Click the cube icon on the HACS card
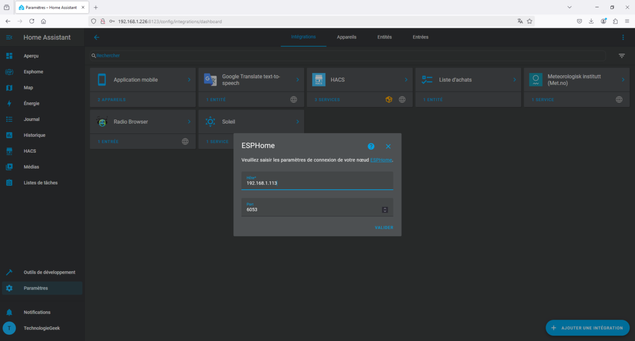Viewport: 635px width, 341px height. pos(389,99)
